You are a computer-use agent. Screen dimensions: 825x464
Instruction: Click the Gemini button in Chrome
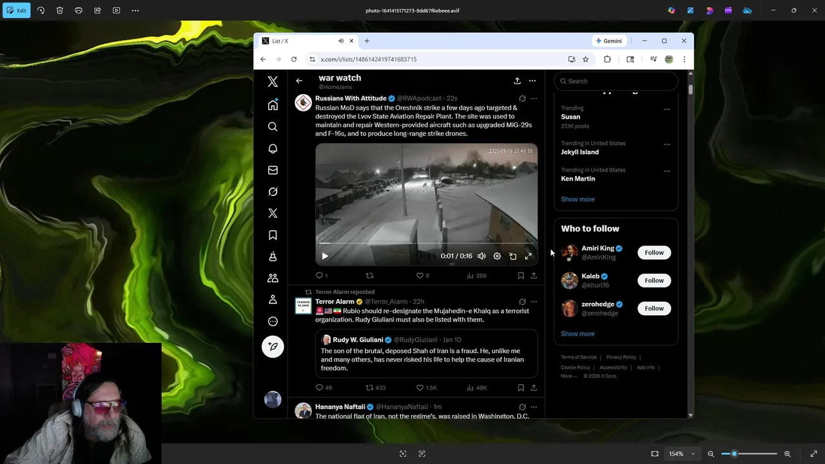click(x=609, y=41)
